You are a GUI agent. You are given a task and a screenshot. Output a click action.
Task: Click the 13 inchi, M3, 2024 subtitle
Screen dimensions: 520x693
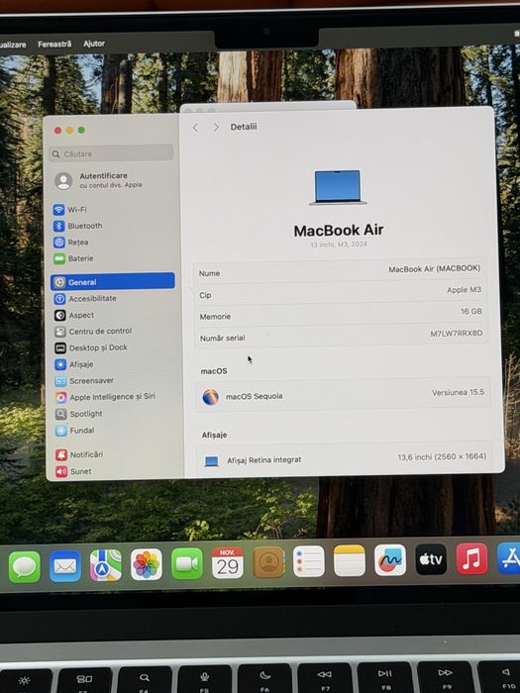(339, 245)
